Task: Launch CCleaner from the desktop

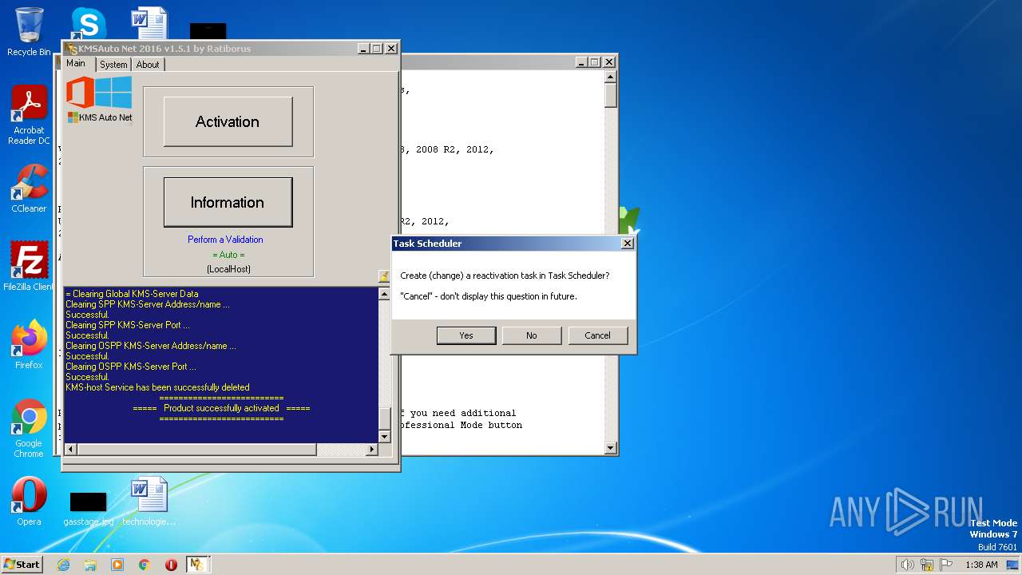Action: click(x=29, y=188)
